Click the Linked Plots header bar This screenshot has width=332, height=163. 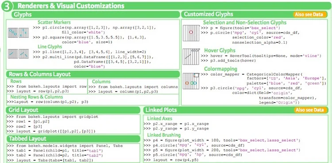tap(235, 110)
